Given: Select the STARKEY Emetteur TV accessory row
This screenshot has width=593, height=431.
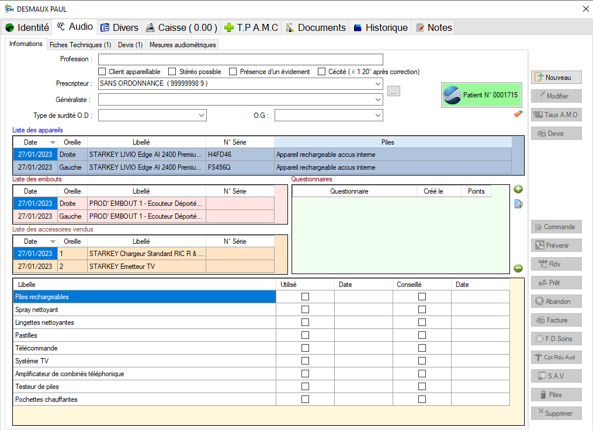Looking at the screenshot, I should pyautogui.click(x=144, y=267).
